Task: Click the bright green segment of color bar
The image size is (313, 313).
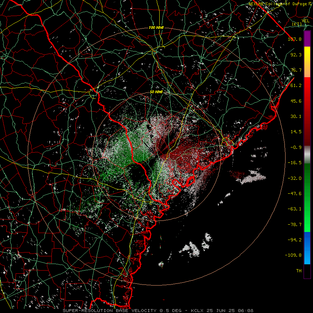Action: [x=307, y=198]
